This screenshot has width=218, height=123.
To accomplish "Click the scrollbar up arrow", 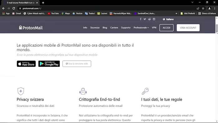I will (x=217, y=18).
